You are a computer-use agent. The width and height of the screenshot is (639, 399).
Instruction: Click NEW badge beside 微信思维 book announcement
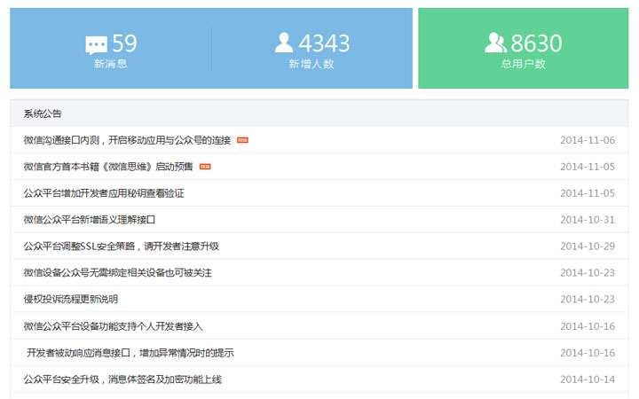[205, 167]
